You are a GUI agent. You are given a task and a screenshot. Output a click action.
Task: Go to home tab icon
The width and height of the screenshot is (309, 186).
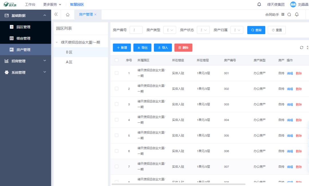68,15
